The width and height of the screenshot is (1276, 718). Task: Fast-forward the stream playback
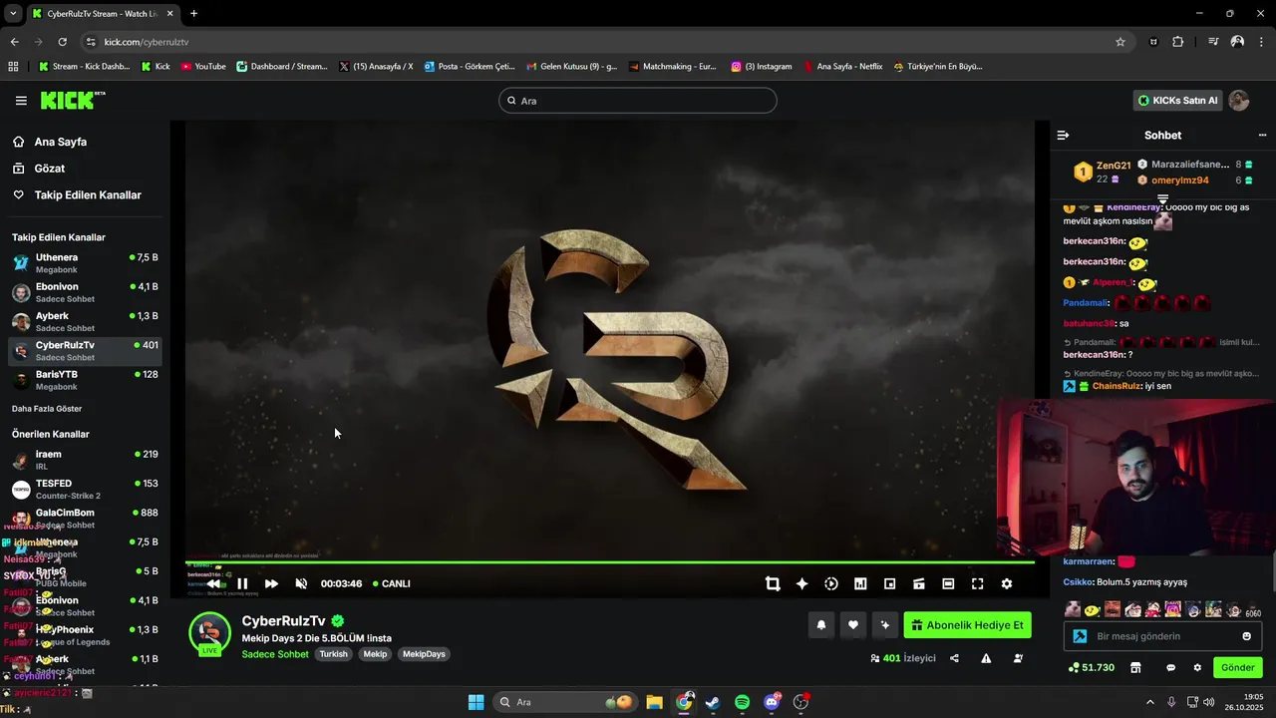(271, 584)
